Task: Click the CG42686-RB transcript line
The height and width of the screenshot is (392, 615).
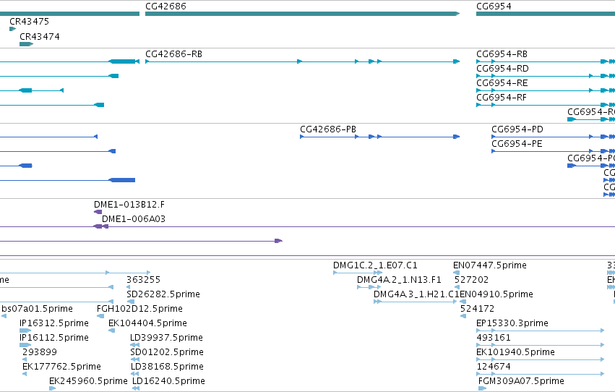Action: [302, 61]
